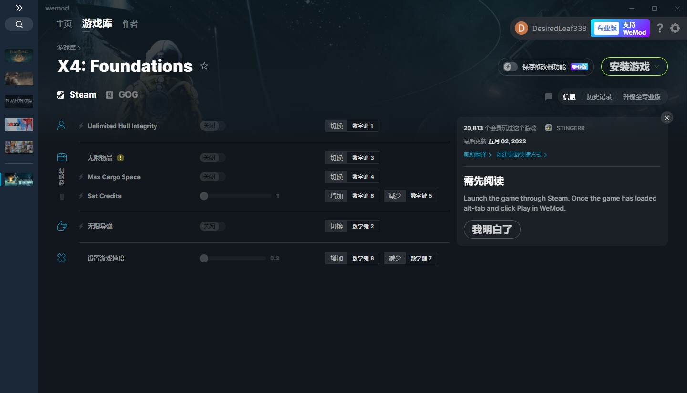Click the 游戏库 breadcrumb link
Screen dimensions: 687x393
pyautogui.click(x=66, y=48)
